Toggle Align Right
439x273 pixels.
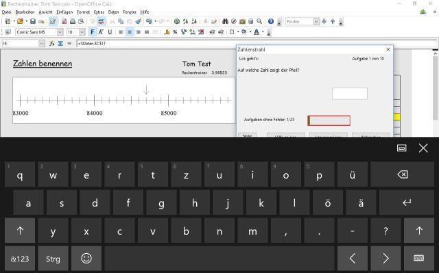(139, 32)
